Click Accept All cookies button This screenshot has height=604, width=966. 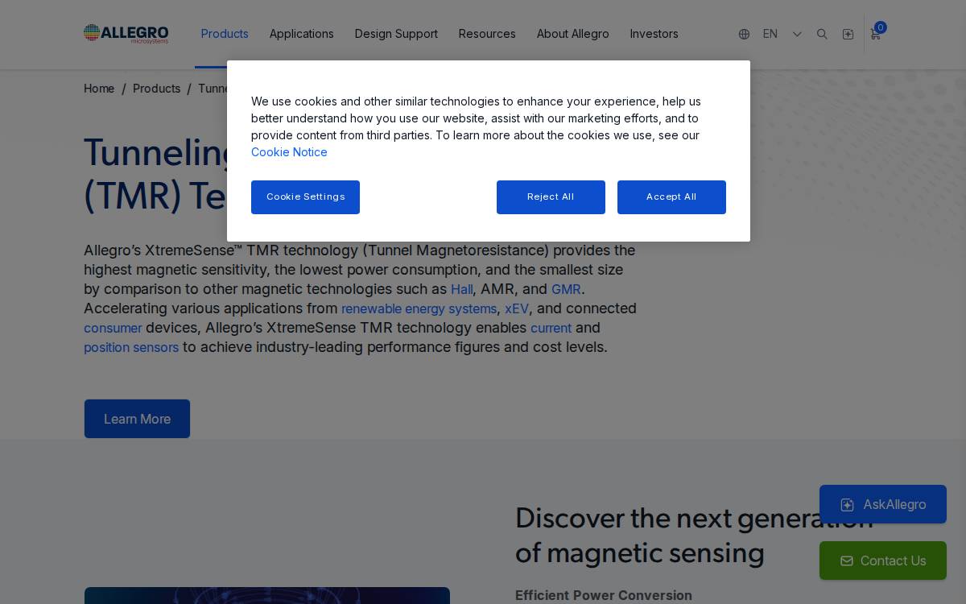click(671, 197)
